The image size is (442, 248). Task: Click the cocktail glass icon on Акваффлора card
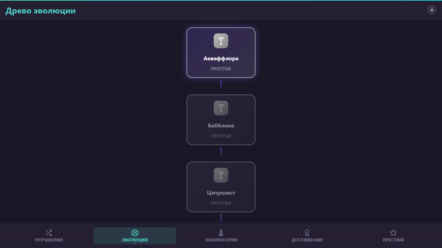click(221, 40)
